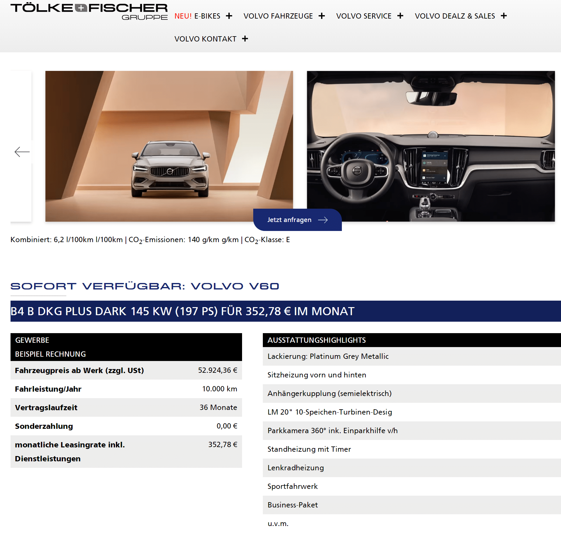Select the Parkkamera 360° ink. Einparkhilfe row

click(412, 431)
